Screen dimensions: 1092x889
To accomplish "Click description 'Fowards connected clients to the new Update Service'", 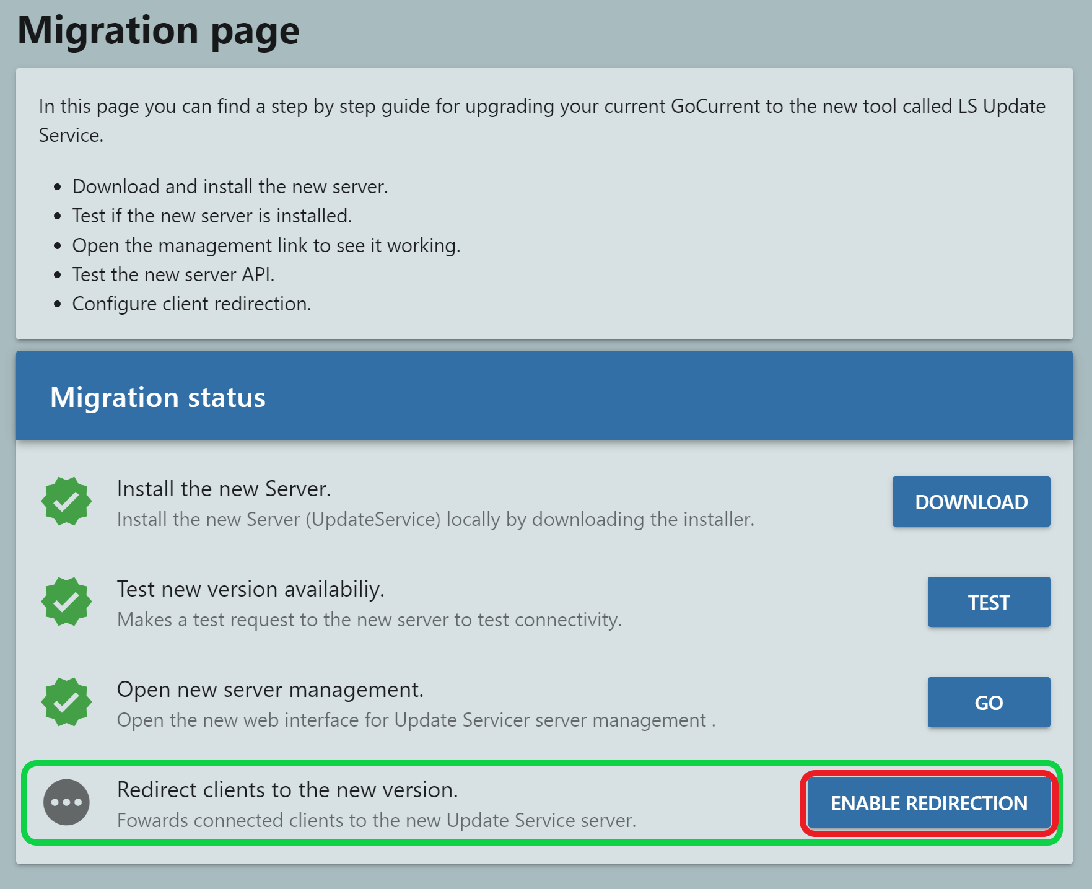I will (377, 820).
